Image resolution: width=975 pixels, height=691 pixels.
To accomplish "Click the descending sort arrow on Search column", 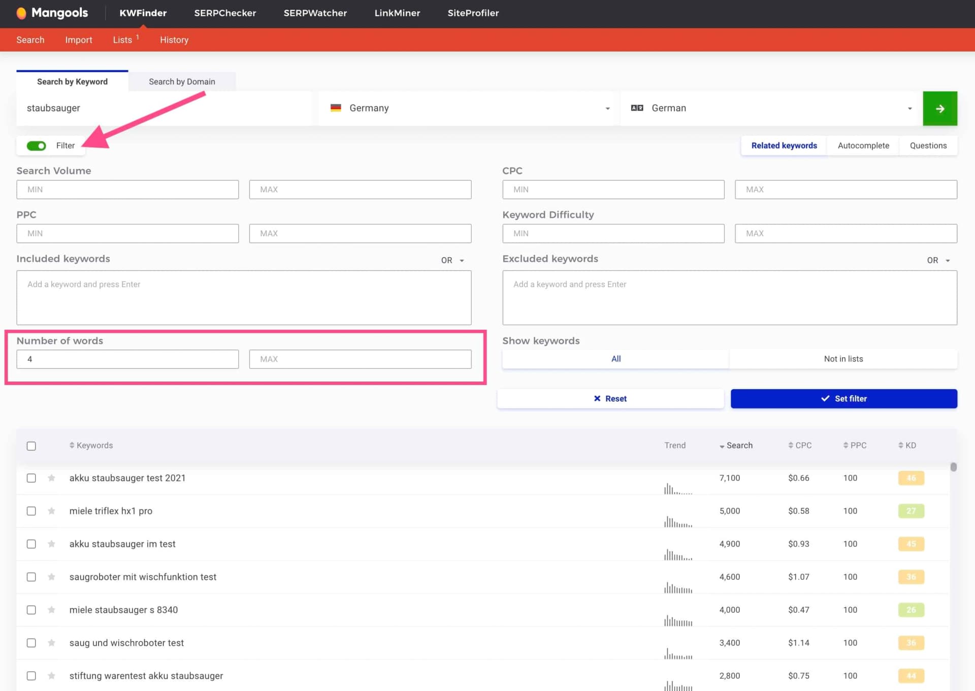I will (x=722, y=446).
